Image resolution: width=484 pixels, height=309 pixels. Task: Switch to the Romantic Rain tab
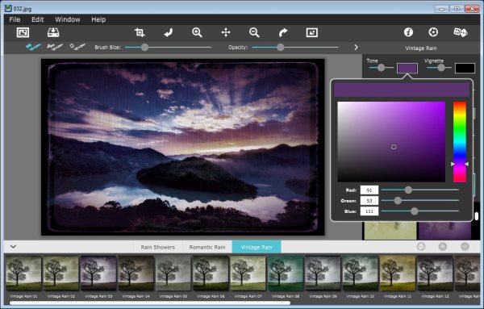[x=207, y=247]
